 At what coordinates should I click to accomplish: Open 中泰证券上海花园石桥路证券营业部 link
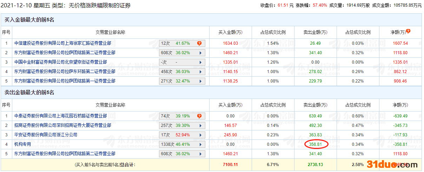click(x=61, y=116)
